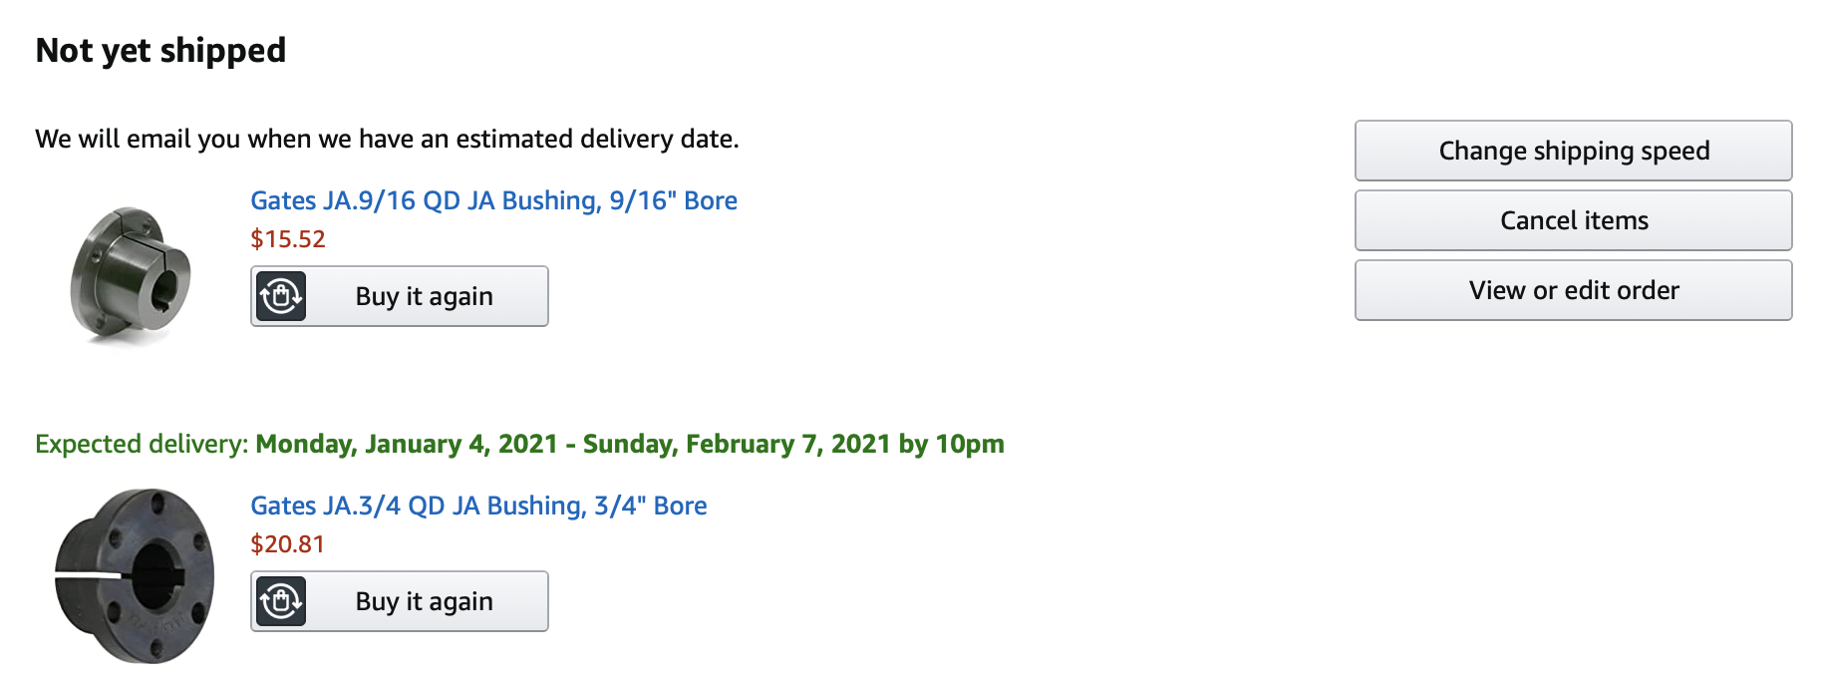Click the 9/16" bore bushing product image

pyautogui.click(x=131, y=273)
